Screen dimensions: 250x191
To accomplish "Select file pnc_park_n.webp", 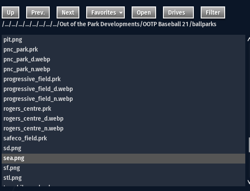I will tap(123, 69).
